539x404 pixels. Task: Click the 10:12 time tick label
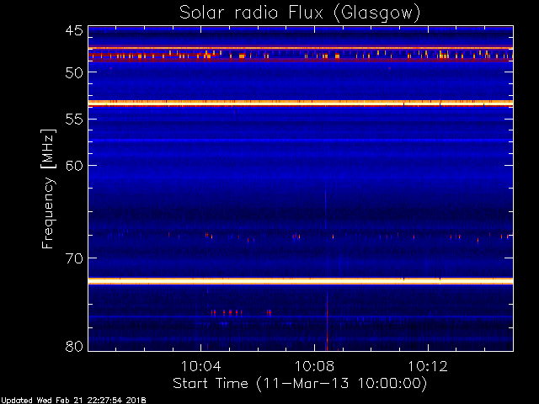(428, 367)
